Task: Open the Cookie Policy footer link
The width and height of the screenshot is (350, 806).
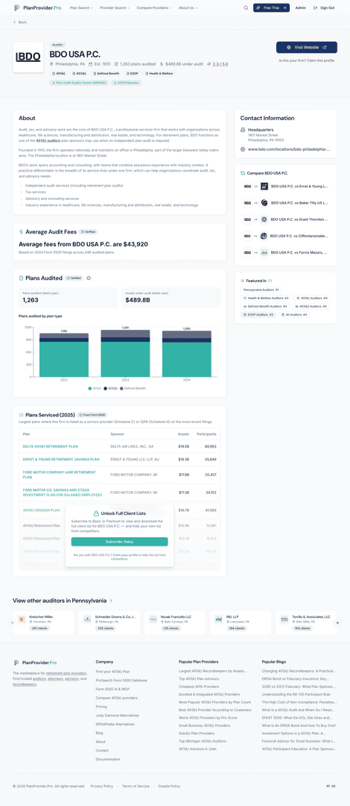Action: (x=169, y=786)
